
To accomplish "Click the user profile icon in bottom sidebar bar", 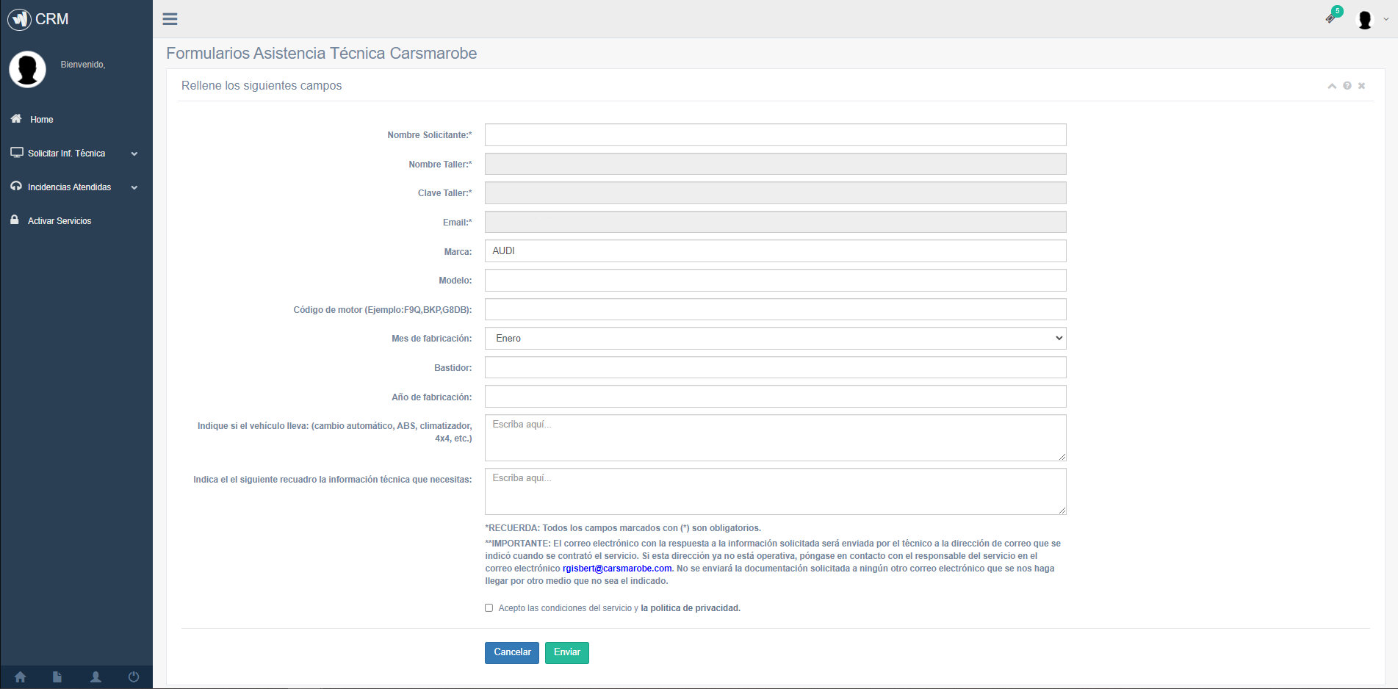I will [96, 677].
